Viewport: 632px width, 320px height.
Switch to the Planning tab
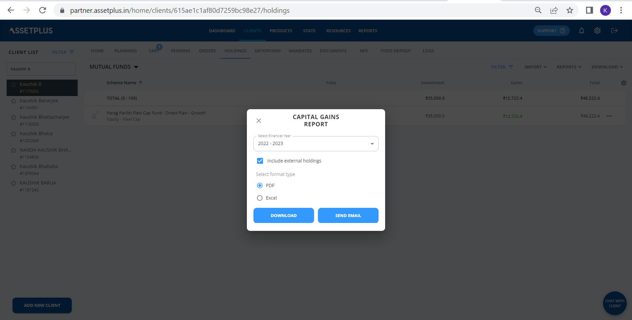(x=126, y=51)
